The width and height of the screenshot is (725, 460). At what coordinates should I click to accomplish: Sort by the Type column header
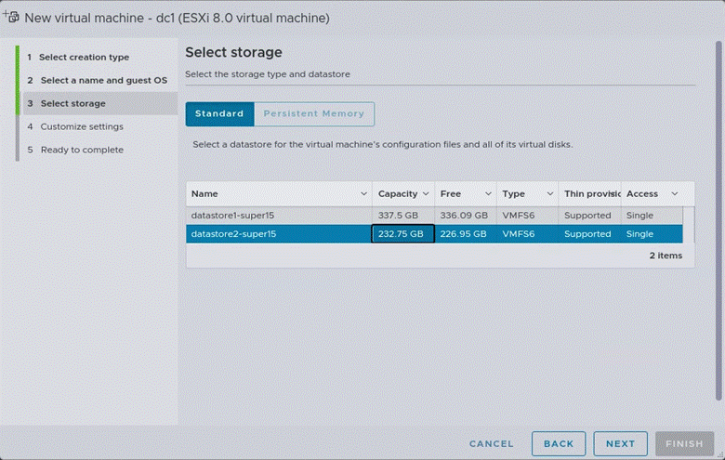(x=513, y=193)
